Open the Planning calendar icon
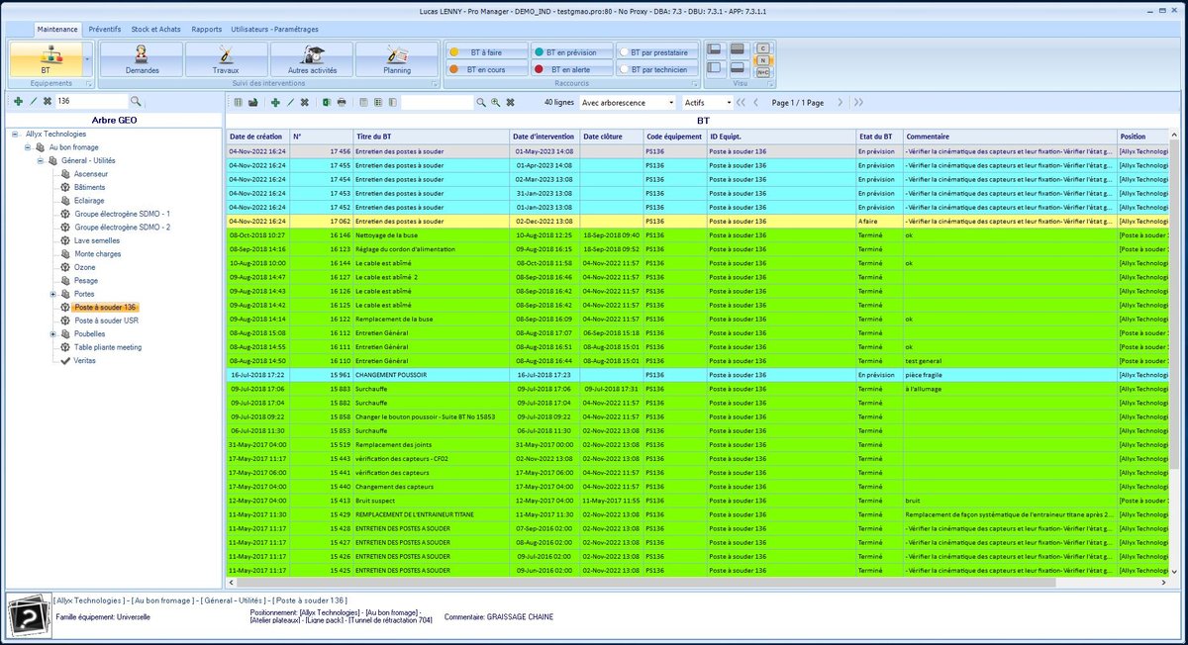Image resolution: width=1188 pixels, height=645 pixels. (397, 59)
